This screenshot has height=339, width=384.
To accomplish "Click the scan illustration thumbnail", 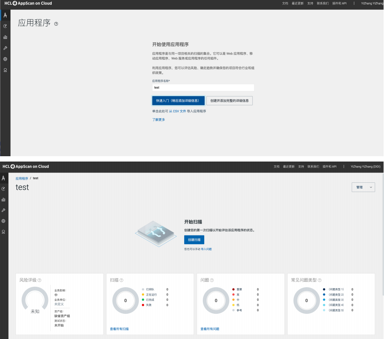I will coord(156,233).
